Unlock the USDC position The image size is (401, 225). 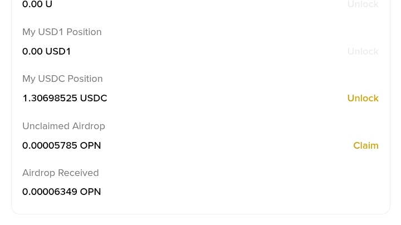point(363,98)
